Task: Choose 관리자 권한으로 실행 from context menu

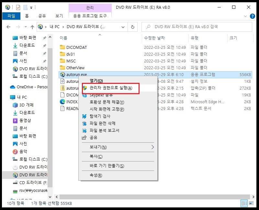Action: coord(111,88)
